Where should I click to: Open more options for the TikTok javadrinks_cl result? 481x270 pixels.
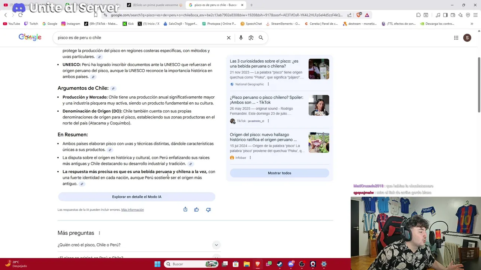pyautogui.click(x=268, y=121)
